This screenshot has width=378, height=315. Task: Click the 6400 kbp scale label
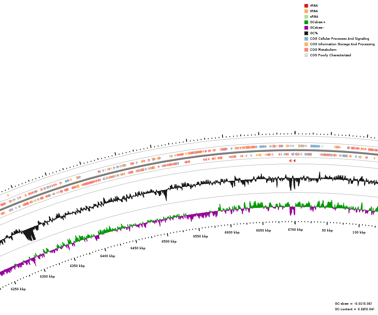pos(107,256)
